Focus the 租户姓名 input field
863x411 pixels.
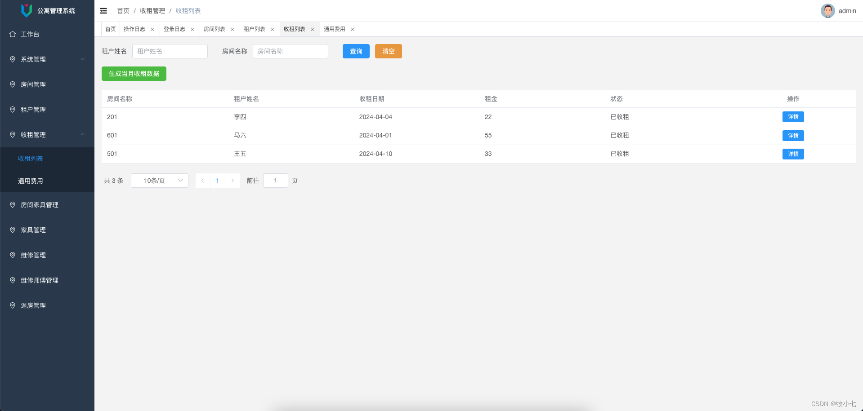[x=170, y=51]
